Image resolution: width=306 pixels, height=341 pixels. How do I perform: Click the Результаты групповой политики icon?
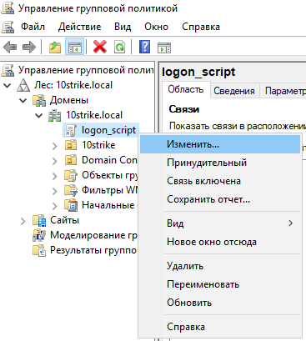click(39, 250)
